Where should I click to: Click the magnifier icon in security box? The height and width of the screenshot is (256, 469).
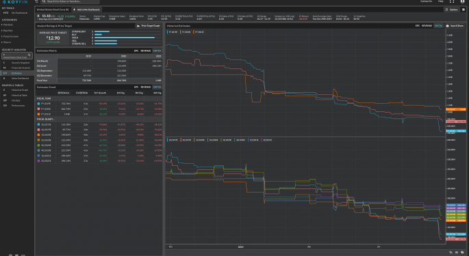[x=29, y=55]
